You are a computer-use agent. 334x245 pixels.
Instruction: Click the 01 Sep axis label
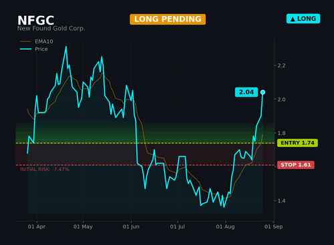[x=273, y=227]
